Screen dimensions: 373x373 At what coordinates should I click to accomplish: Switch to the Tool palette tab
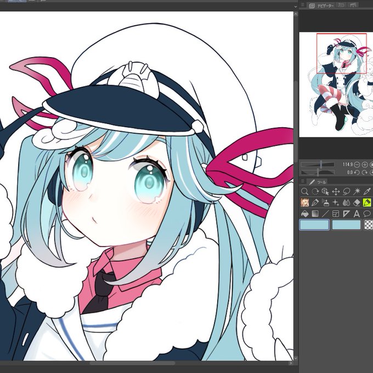coord(317,182)
